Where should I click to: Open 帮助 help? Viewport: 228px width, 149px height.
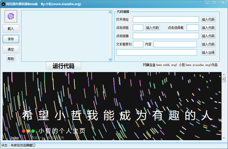11,59
